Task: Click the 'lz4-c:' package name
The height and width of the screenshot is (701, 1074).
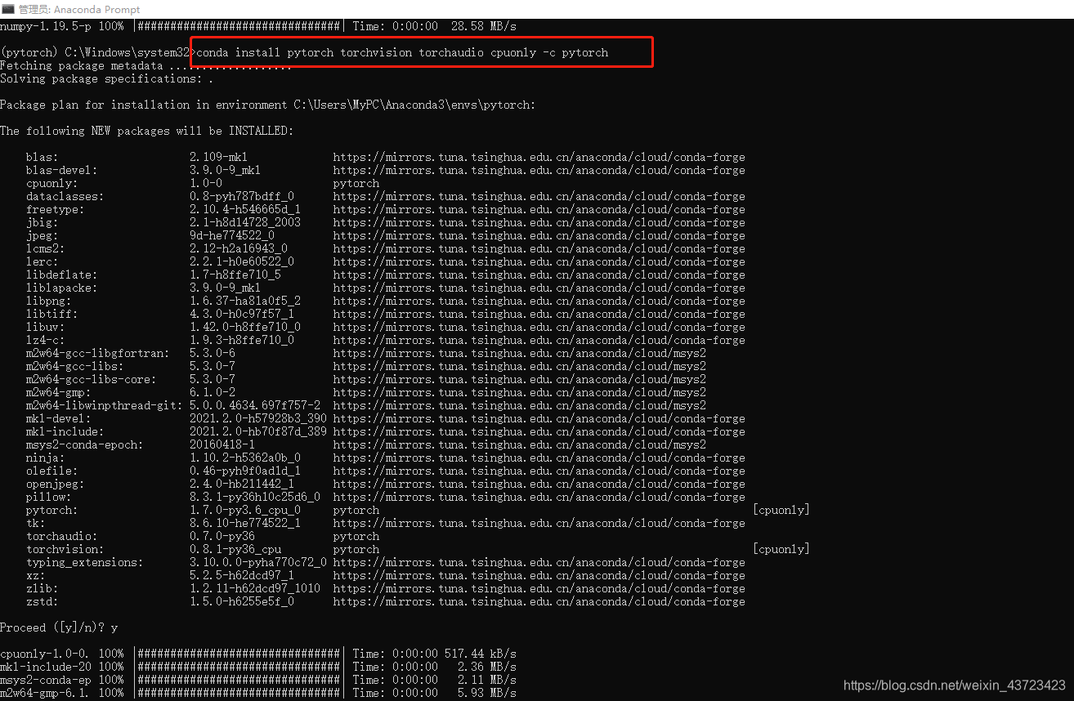Action: click(46, 340)
